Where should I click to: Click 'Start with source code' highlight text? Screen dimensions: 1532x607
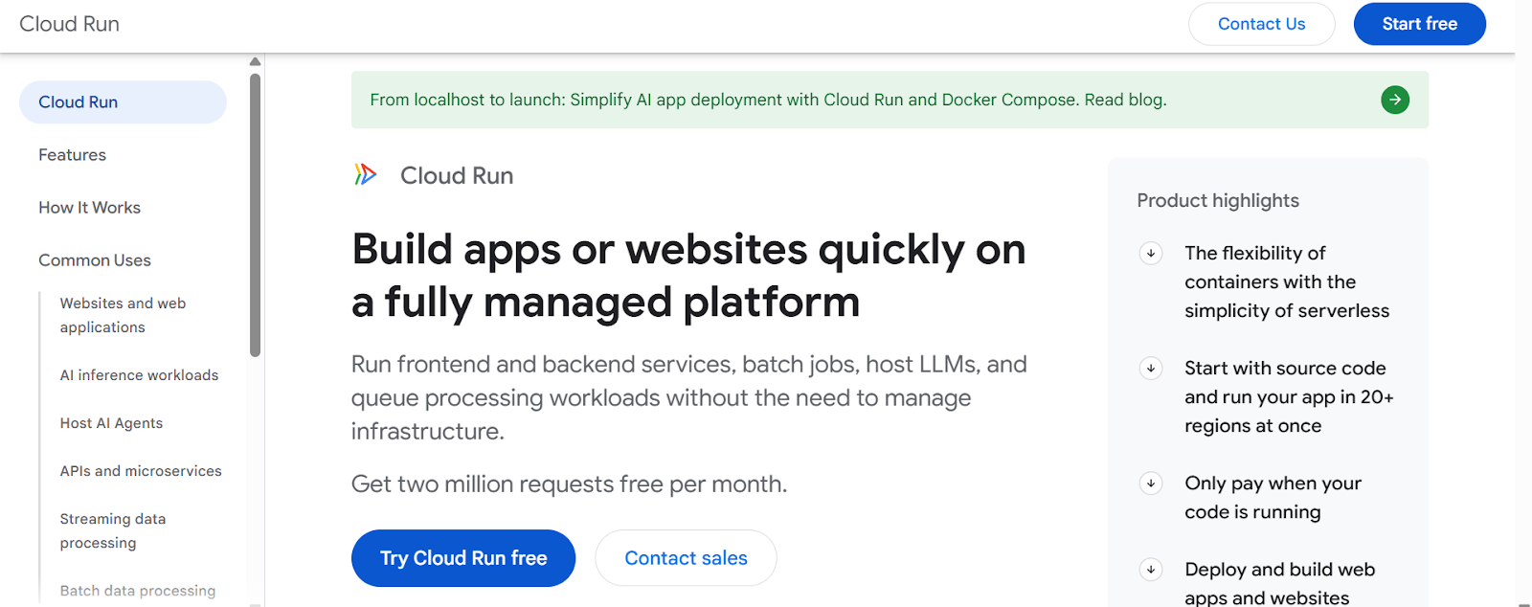click(1289, 397)
